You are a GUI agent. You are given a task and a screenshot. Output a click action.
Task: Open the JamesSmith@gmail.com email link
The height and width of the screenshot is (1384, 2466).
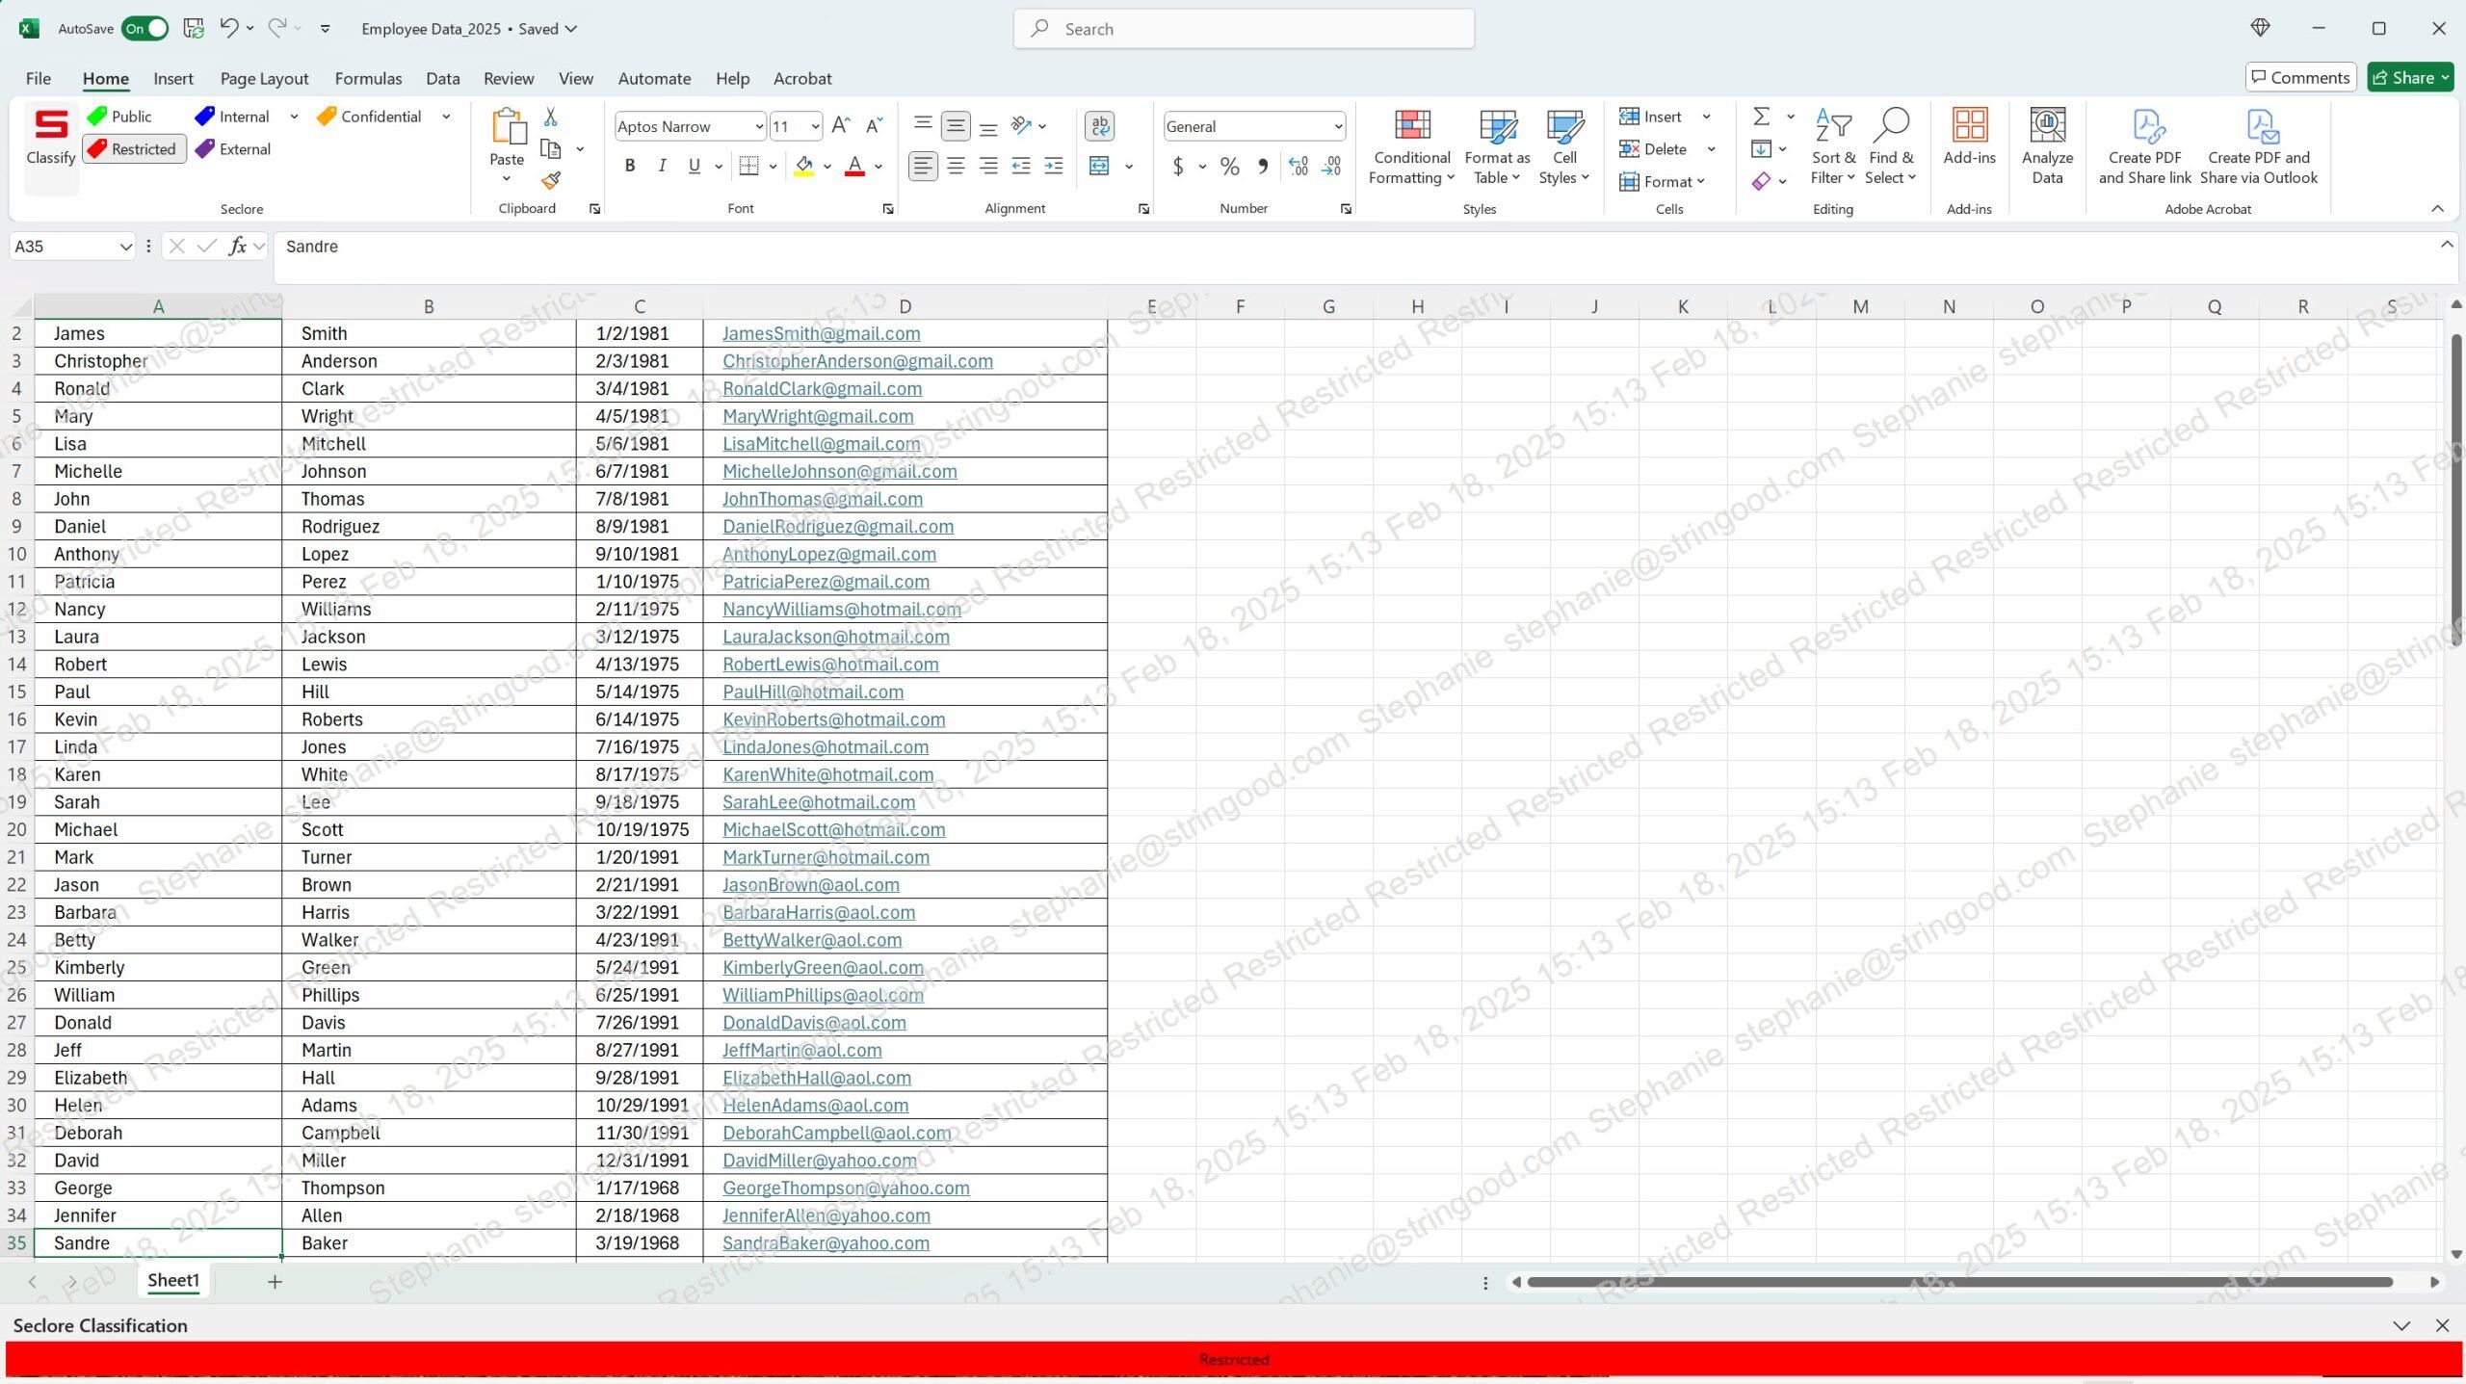tap(821, 333)
